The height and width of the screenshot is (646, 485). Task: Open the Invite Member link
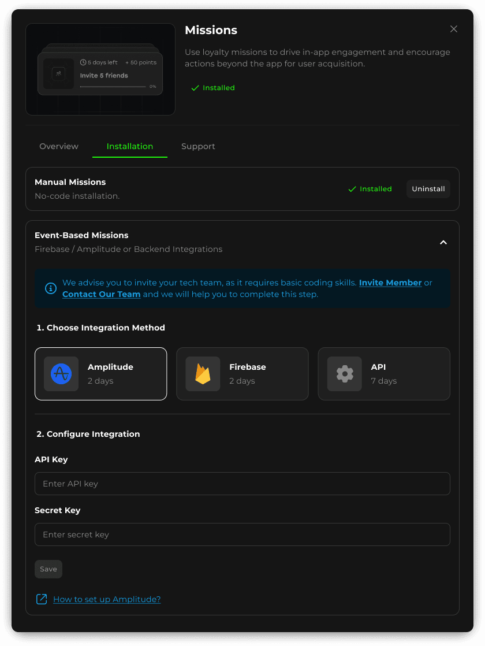tap(389, 283)
